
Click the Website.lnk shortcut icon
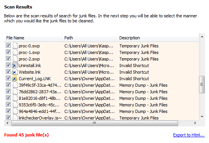coord(15,72)
